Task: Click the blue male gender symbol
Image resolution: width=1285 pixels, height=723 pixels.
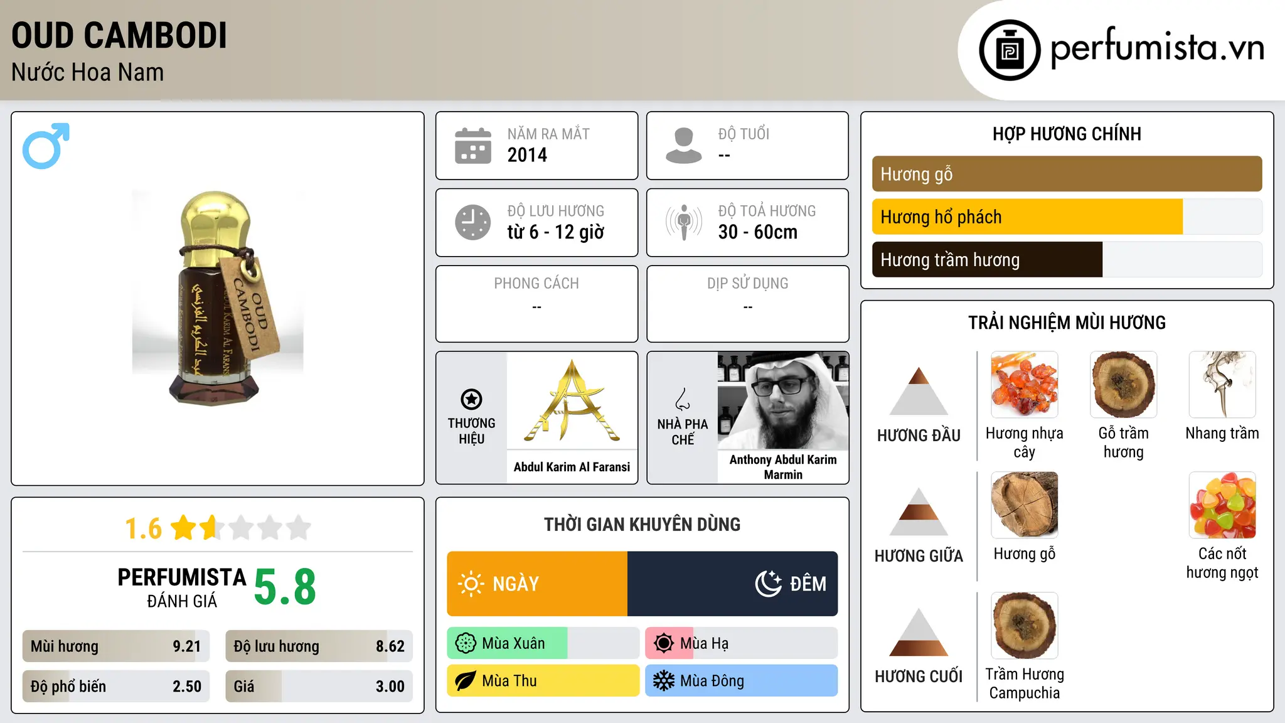Action: [46, 146]
